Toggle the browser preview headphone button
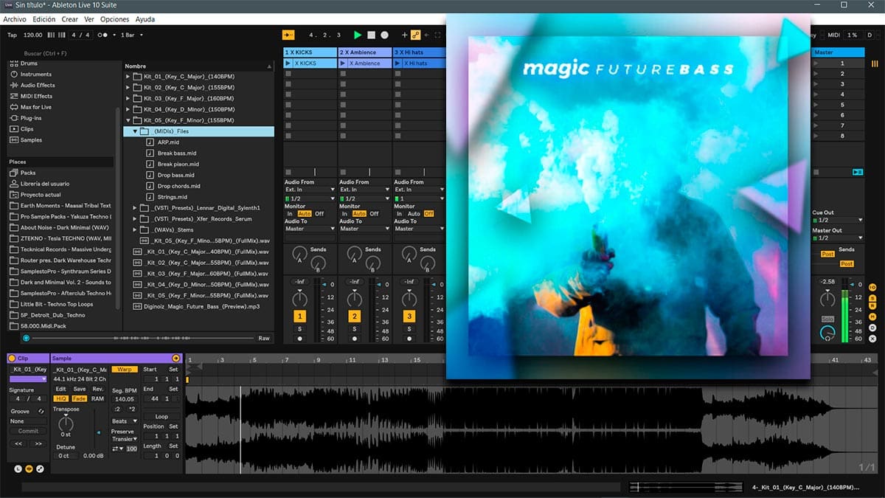Screen dimensions: 885x498 point(27,338)
